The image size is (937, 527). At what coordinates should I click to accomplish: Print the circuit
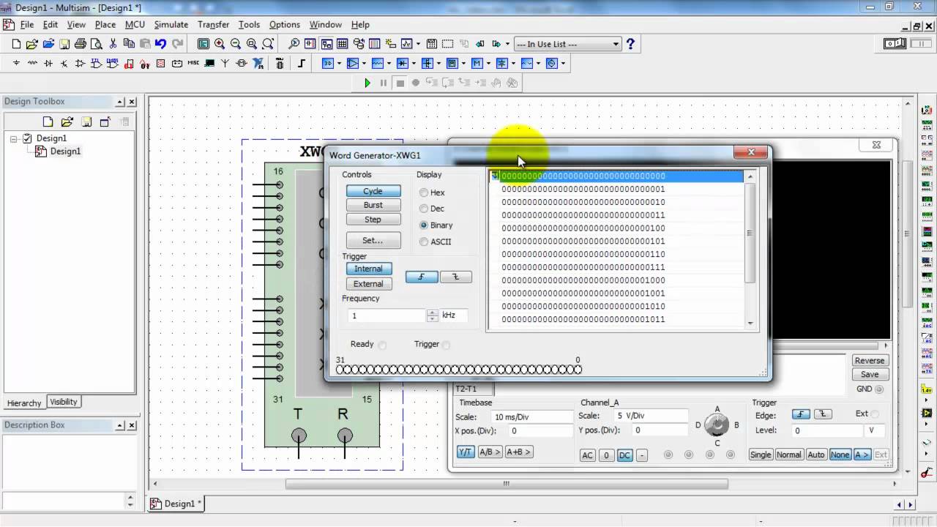81,44
